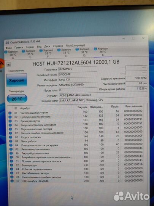154x206 pixels.
Task: Click status icon for attribute 01
Action: coord(10,113)
